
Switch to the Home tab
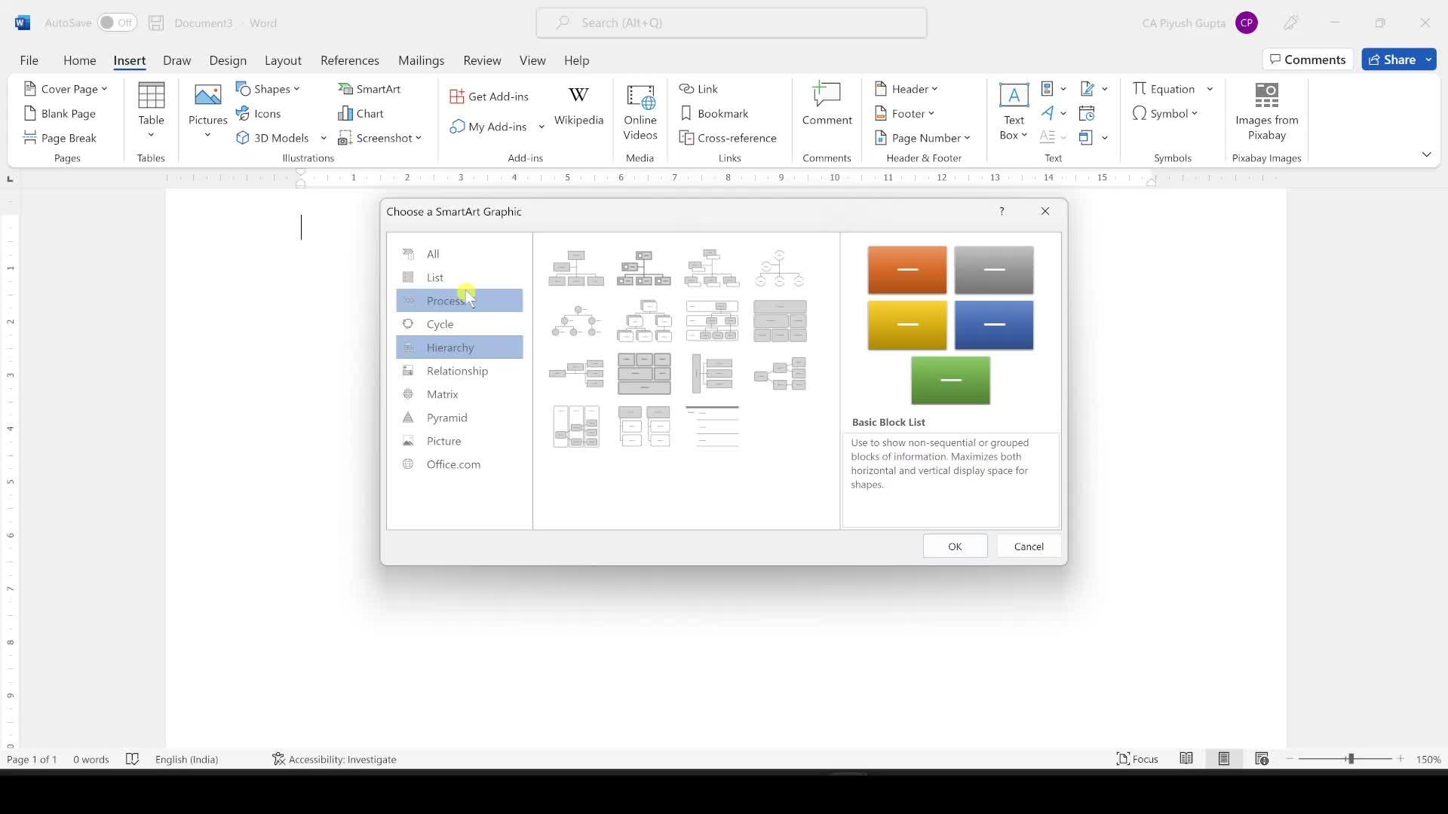click(79, 60)
